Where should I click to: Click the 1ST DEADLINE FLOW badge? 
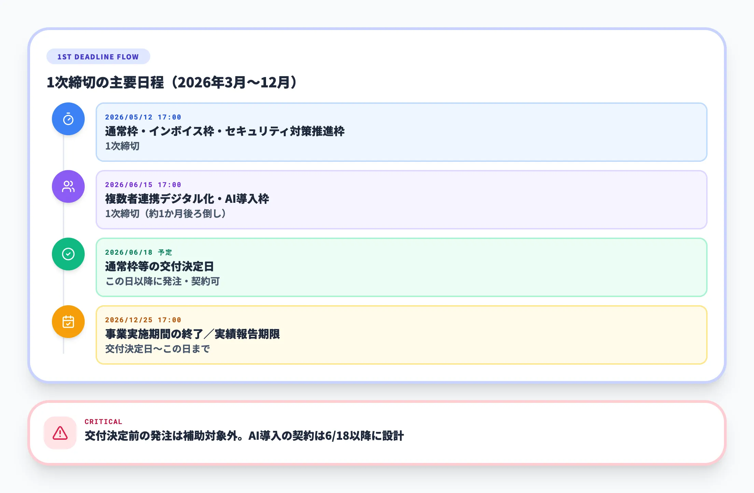98,57
